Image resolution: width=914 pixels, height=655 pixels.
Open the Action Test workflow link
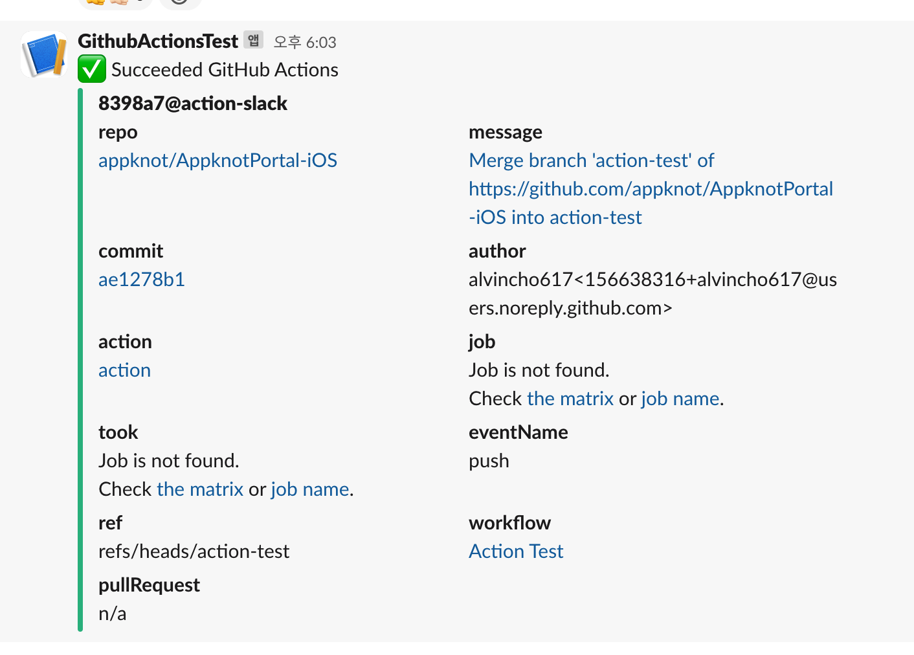click(x=516, y=551)
